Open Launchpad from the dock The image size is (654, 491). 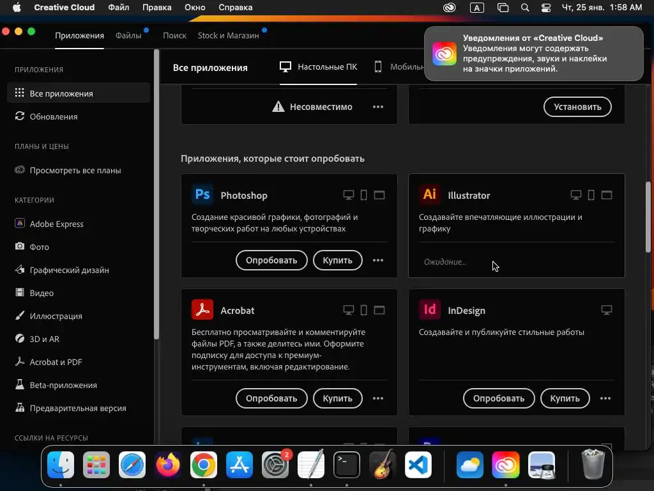coord(96,465)
